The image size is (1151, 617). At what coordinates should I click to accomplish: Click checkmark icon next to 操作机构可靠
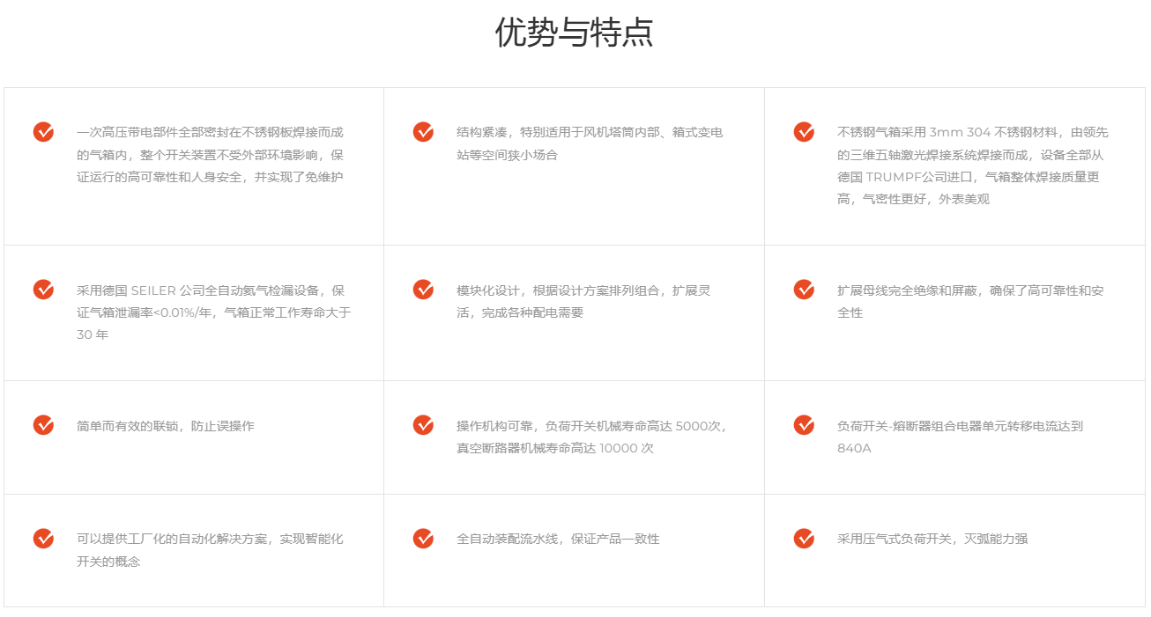(423, 425)
